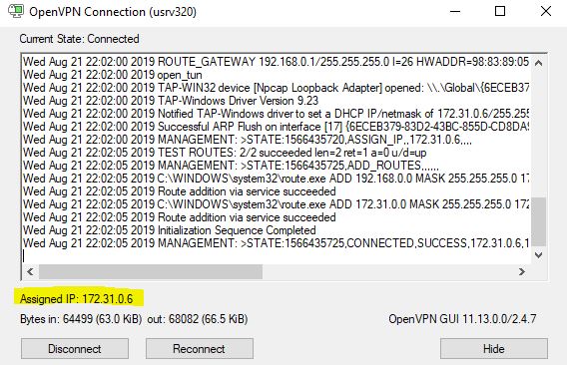The height and width of the screenshot is (365, 567).
Task: Click the empty last line of the log
Action: (x=276, y=256)
